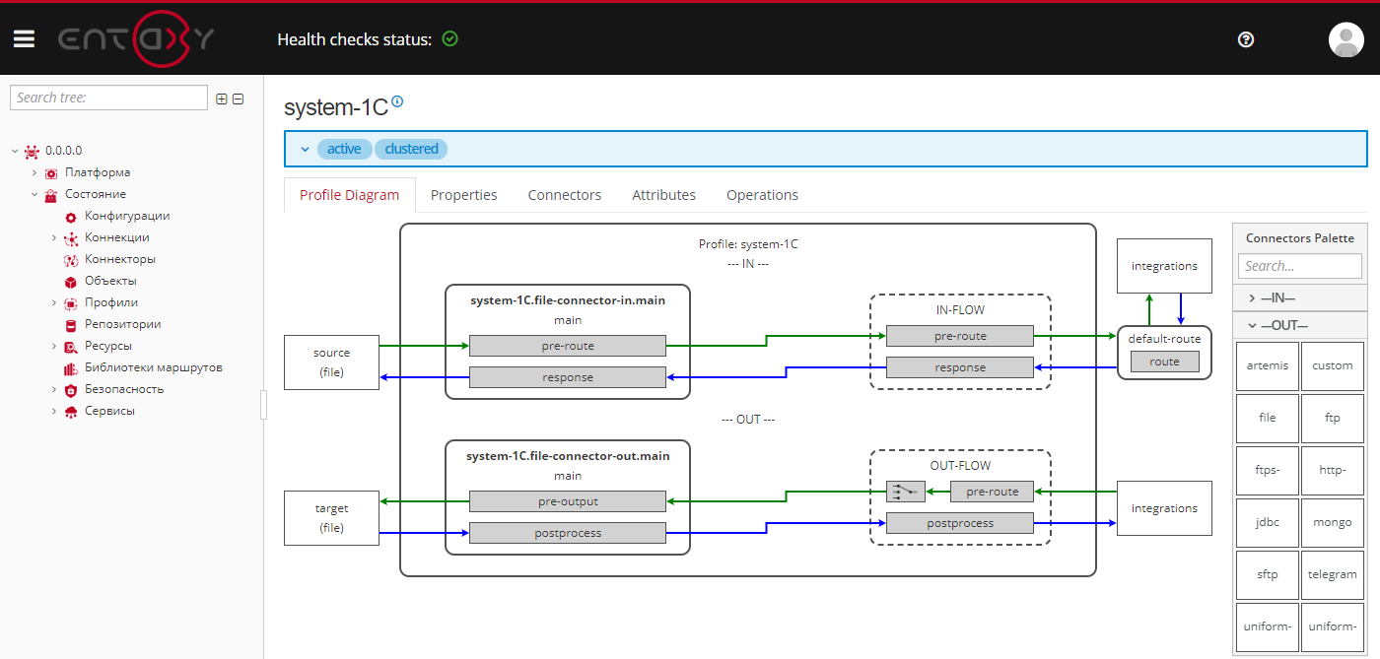
Task: Open the hamburger navigation menu
Action: [x=24, y=38]
